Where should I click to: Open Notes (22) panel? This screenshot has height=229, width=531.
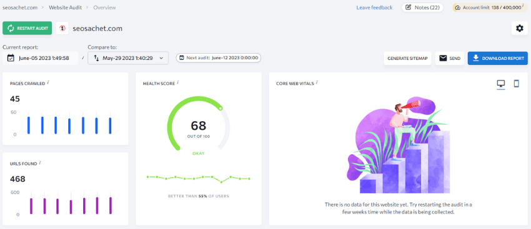pos(422,7)
